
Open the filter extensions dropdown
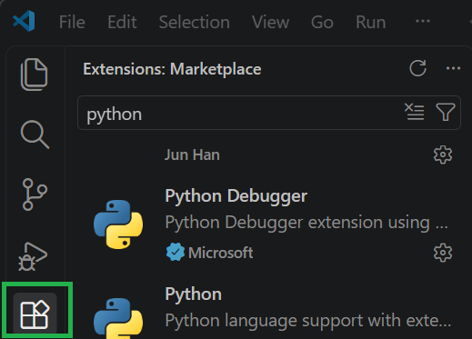pyautogui.click(x=445, y=112)
